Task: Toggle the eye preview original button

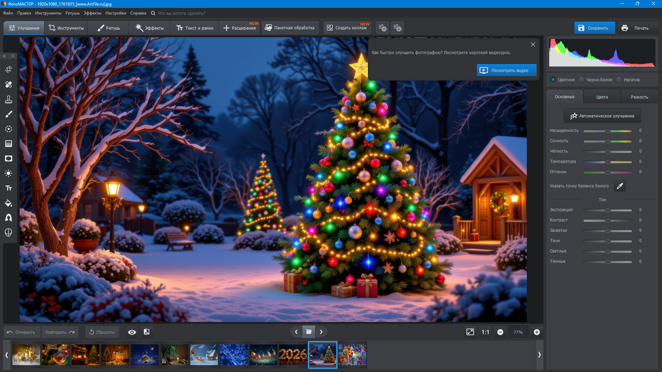Action: click(x=132, y=332)
